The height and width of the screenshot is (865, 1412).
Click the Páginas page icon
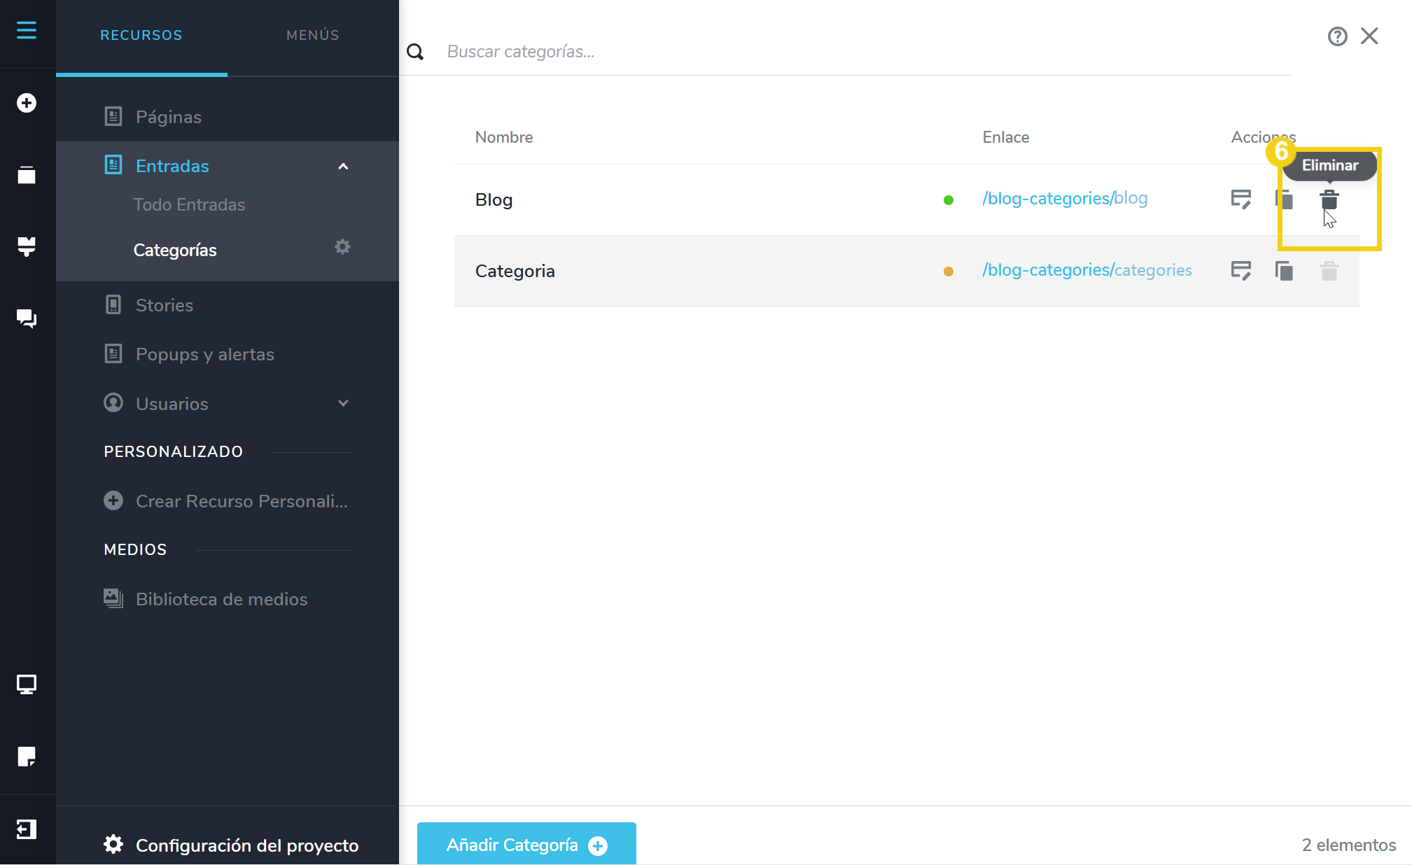[113, 116]
